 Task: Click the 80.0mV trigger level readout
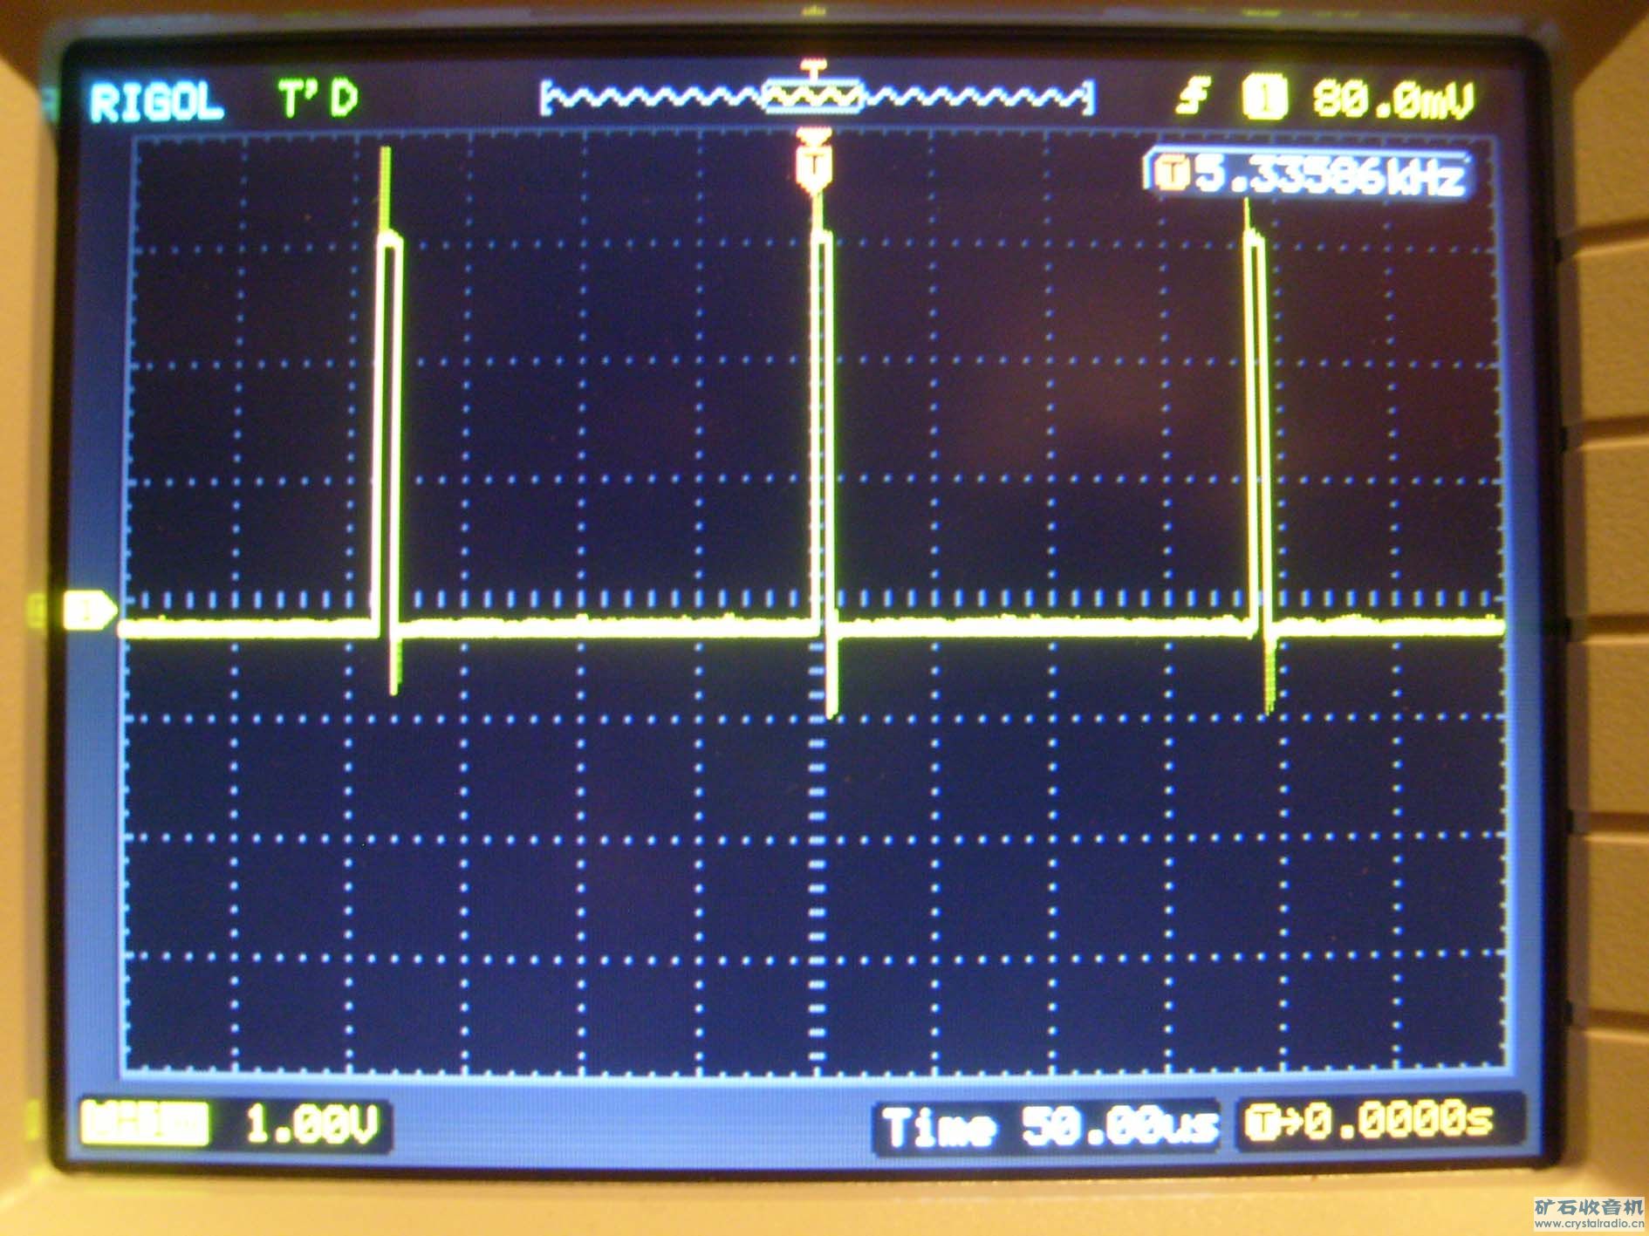(x=1392, y=99)
